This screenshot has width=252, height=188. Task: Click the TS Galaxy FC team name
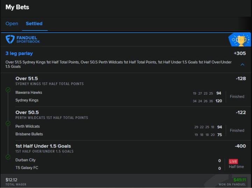27,168
